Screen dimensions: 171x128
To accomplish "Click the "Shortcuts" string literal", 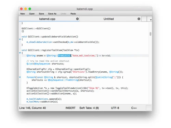I will tap(79, 72).
